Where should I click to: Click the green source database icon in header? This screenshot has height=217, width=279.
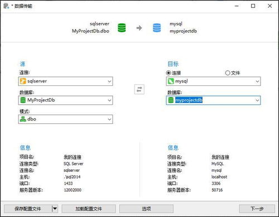pos(122,28)
